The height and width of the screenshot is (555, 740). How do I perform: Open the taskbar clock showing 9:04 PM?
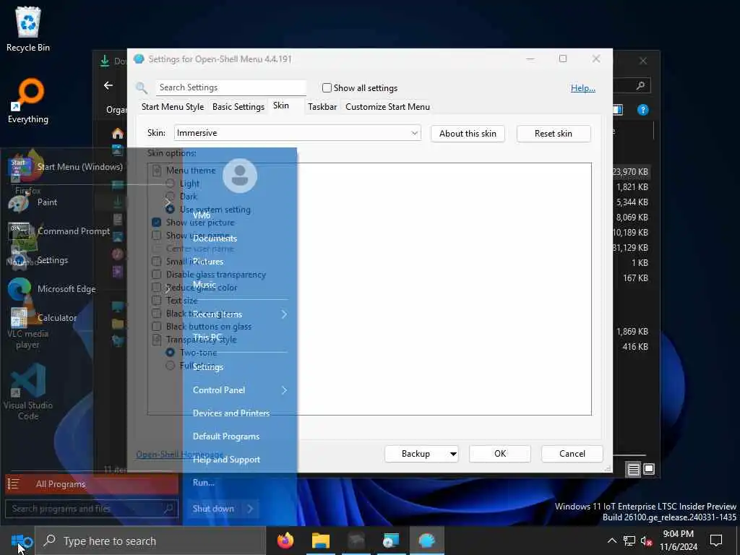tap(678, 541)
